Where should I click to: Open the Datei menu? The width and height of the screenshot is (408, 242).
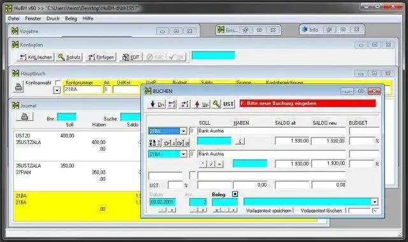[14, 18]
